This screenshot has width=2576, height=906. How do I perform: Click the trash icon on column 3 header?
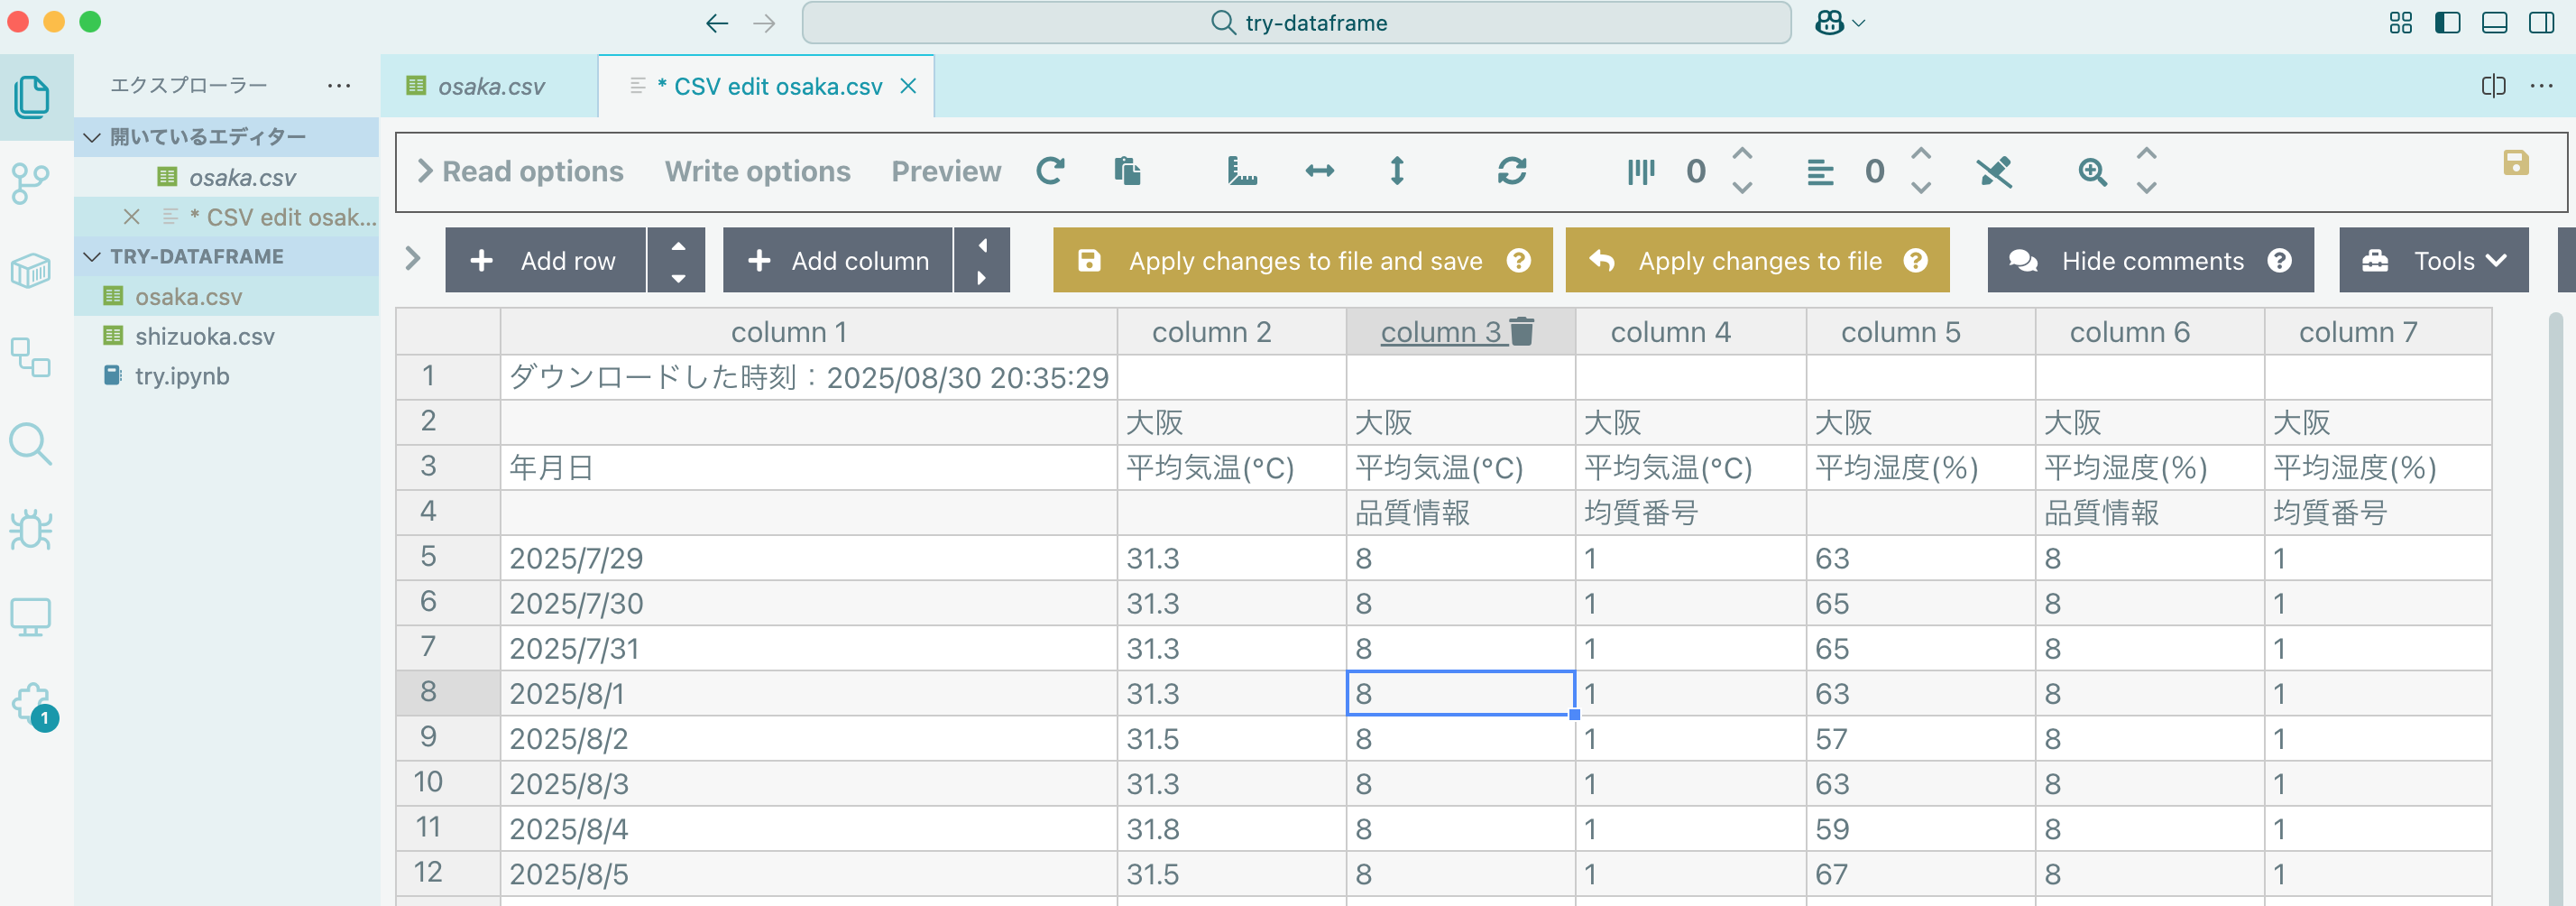[x=1521, y=331]
